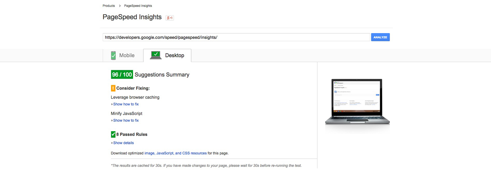Click the PageSpeed Insights page heading
Viewport: 491px width, 177px height.
pos(132,17)
